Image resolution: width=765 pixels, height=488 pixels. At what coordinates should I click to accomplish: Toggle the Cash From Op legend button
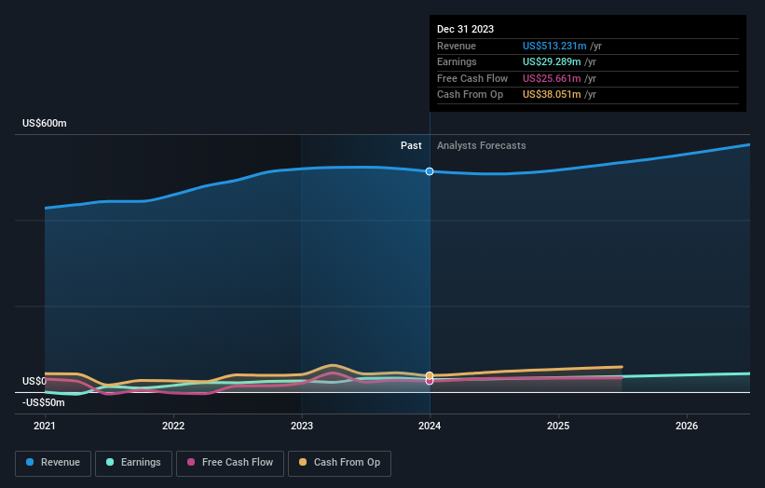tap(339, 463)
